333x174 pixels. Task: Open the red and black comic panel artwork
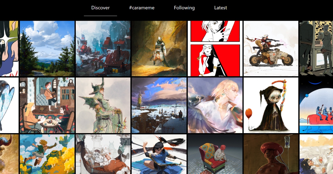pos(215,49)
